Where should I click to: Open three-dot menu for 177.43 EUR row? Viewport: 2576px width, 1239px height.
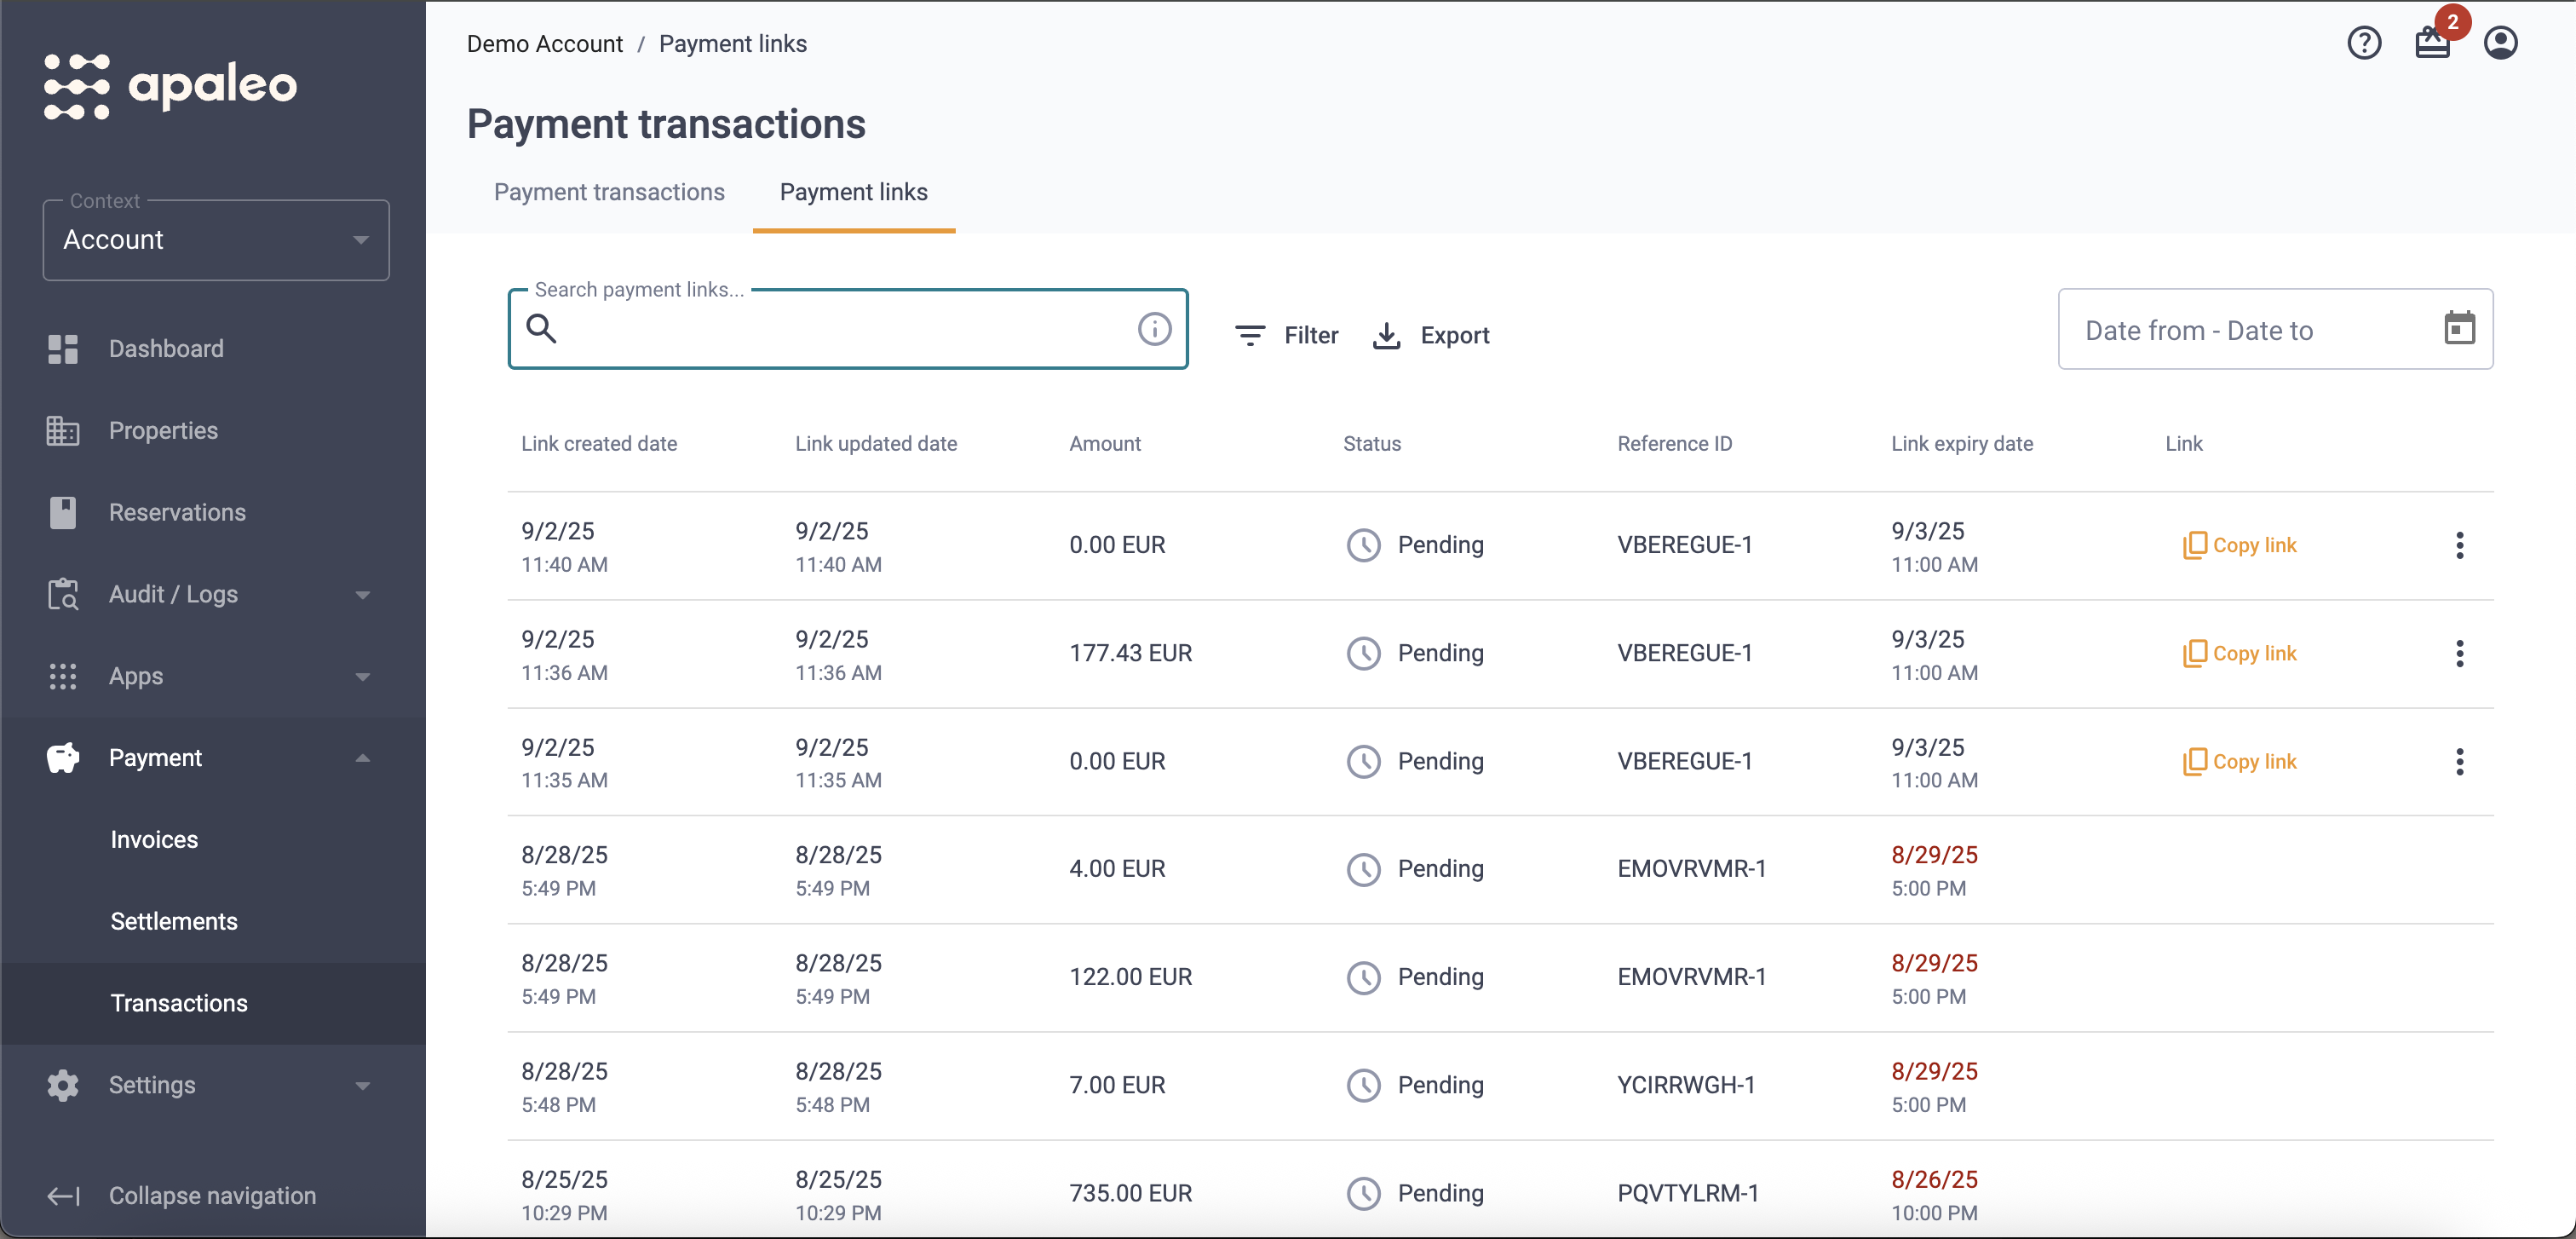pyautogui.click(x=2459, y=653)
